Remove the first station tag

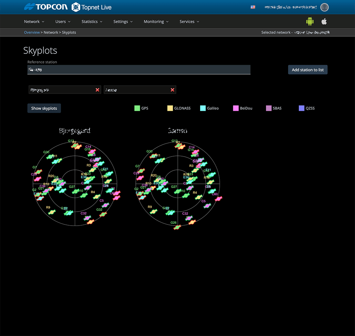(x=98, y=90)
